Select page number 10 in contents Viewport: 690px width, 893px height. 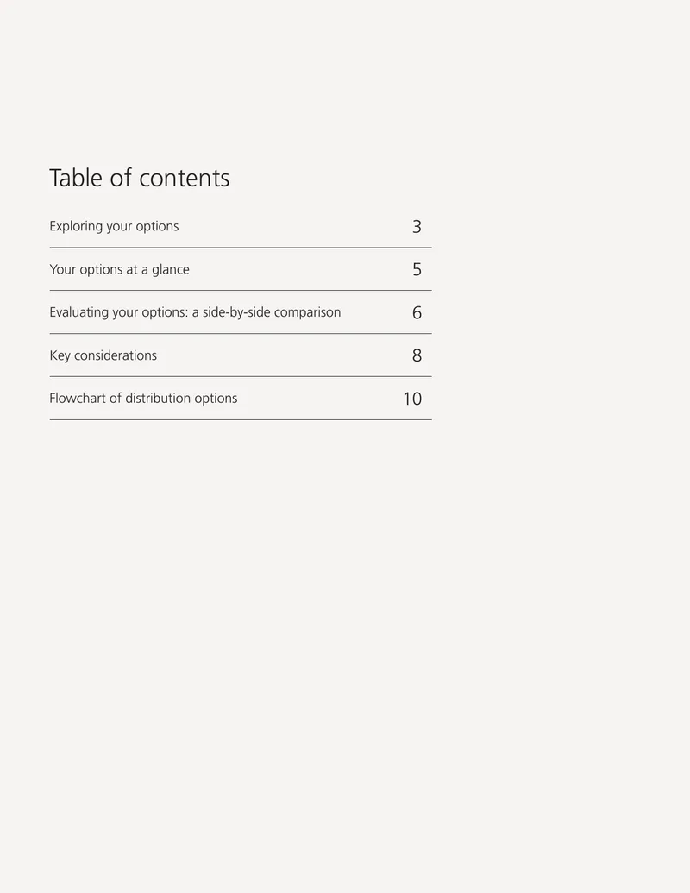click(x=412, y=399)
